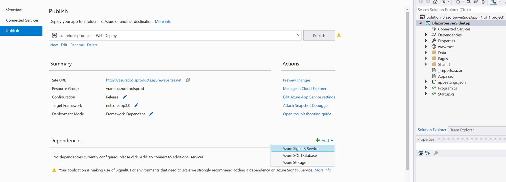Screen dimensions: 506x182
Task: Click warning icon next to SignalR message
Action: click(54, 170)
